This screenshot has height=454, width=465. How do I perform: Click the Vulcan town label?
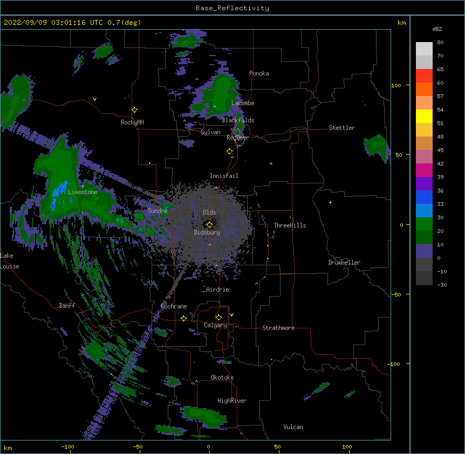[293, 427]
